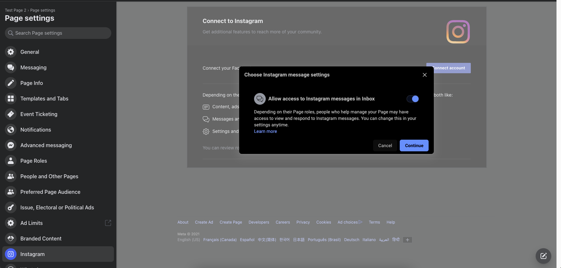The height and width of the screenshot is (268, 561).
Task: Switch language to 한국어
Action: 285,240
